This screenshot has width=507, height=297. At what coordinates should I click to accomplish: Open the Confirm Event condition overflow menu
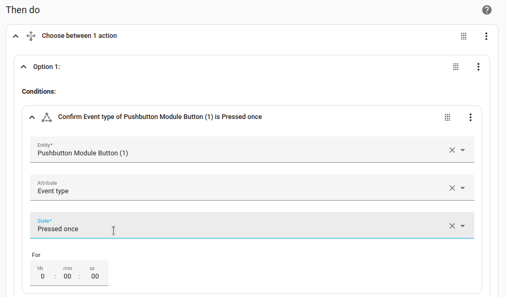coord(471,117)
